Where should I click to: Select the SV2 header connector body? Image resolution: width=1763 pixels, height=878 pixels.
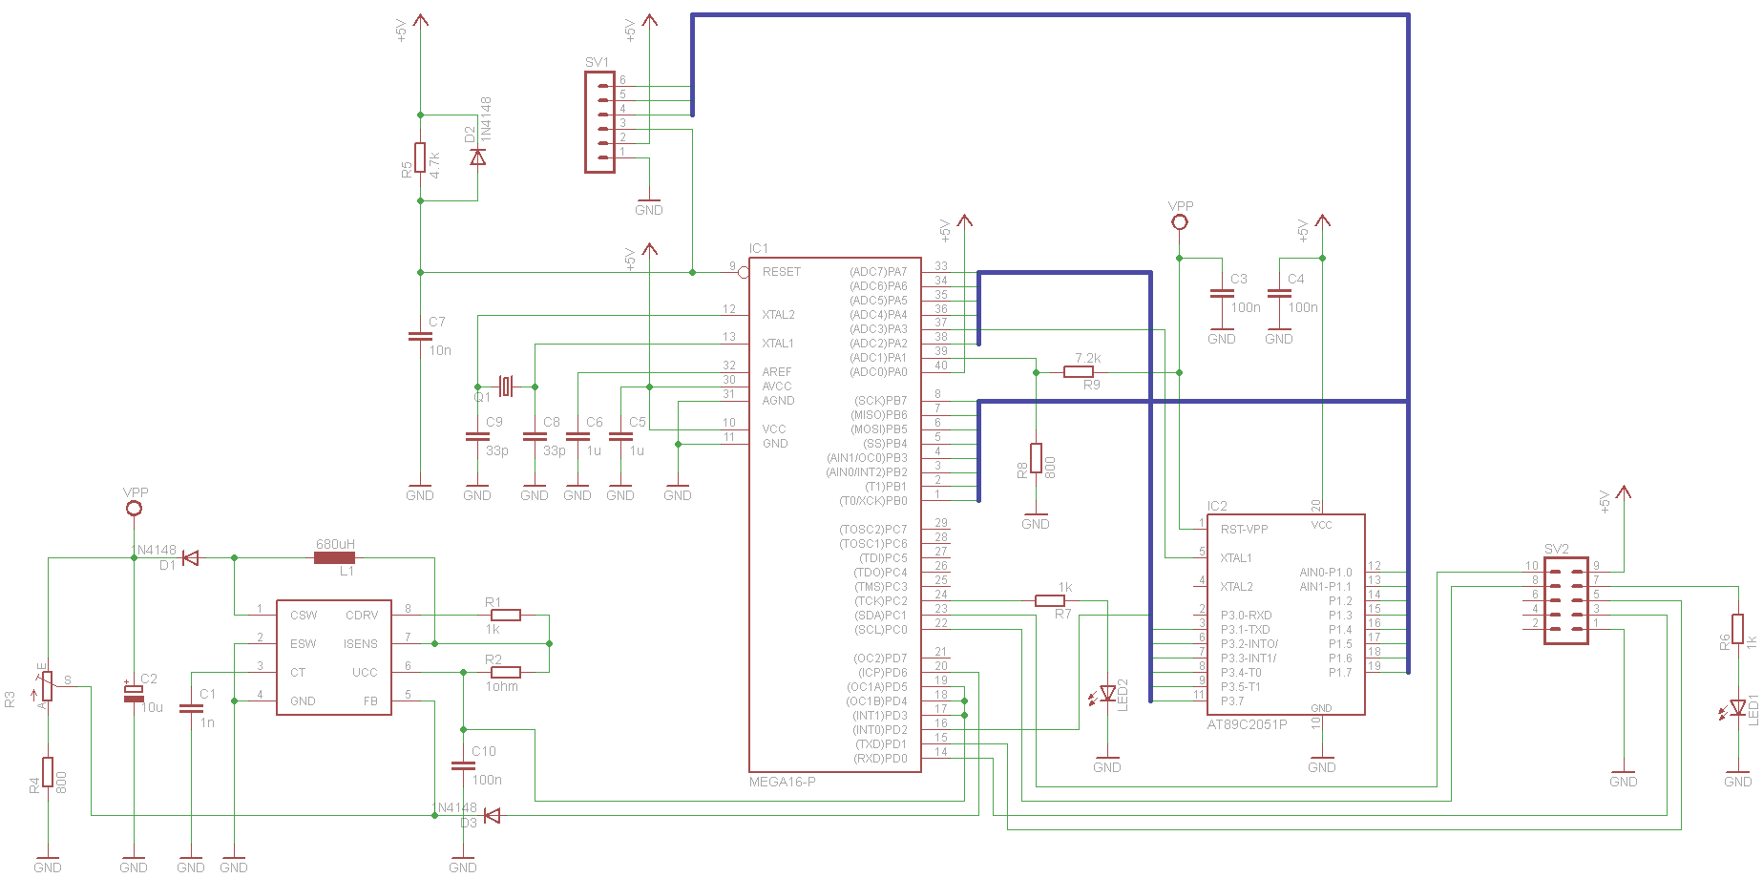coord(1566,601)
